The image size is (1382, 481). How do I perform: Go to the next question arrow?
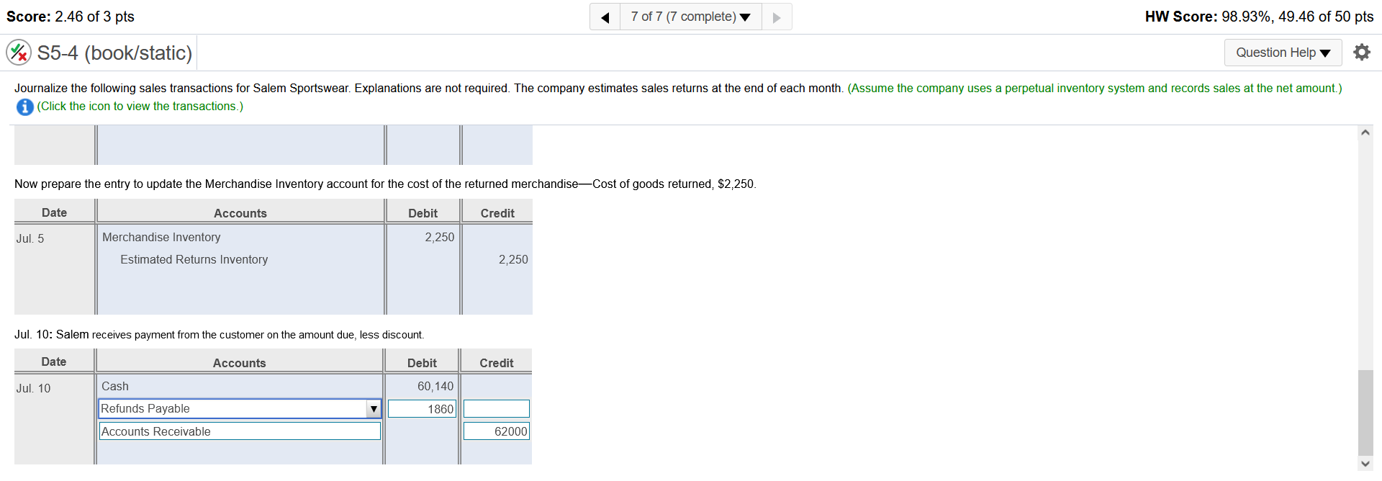click(777, 17)
